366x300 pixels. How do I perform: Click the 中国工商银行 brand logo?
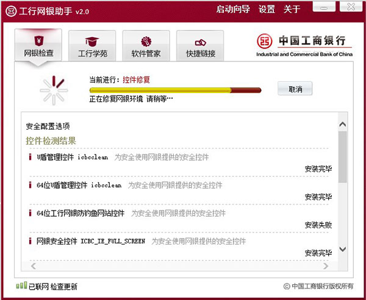[x=304, y=46]
